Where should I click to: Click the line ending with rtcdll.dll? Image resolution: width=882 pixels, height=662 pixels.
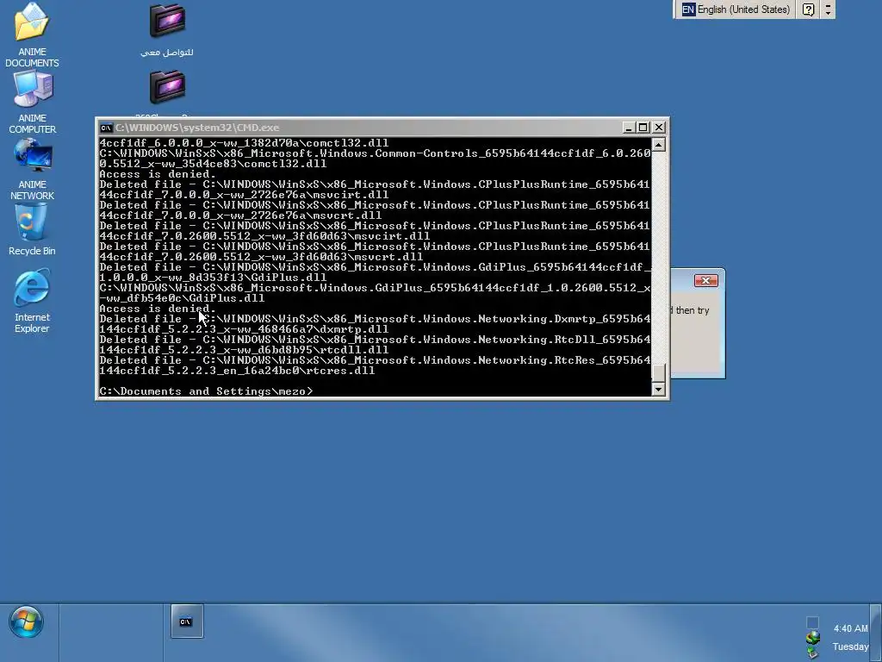point(244,350)
